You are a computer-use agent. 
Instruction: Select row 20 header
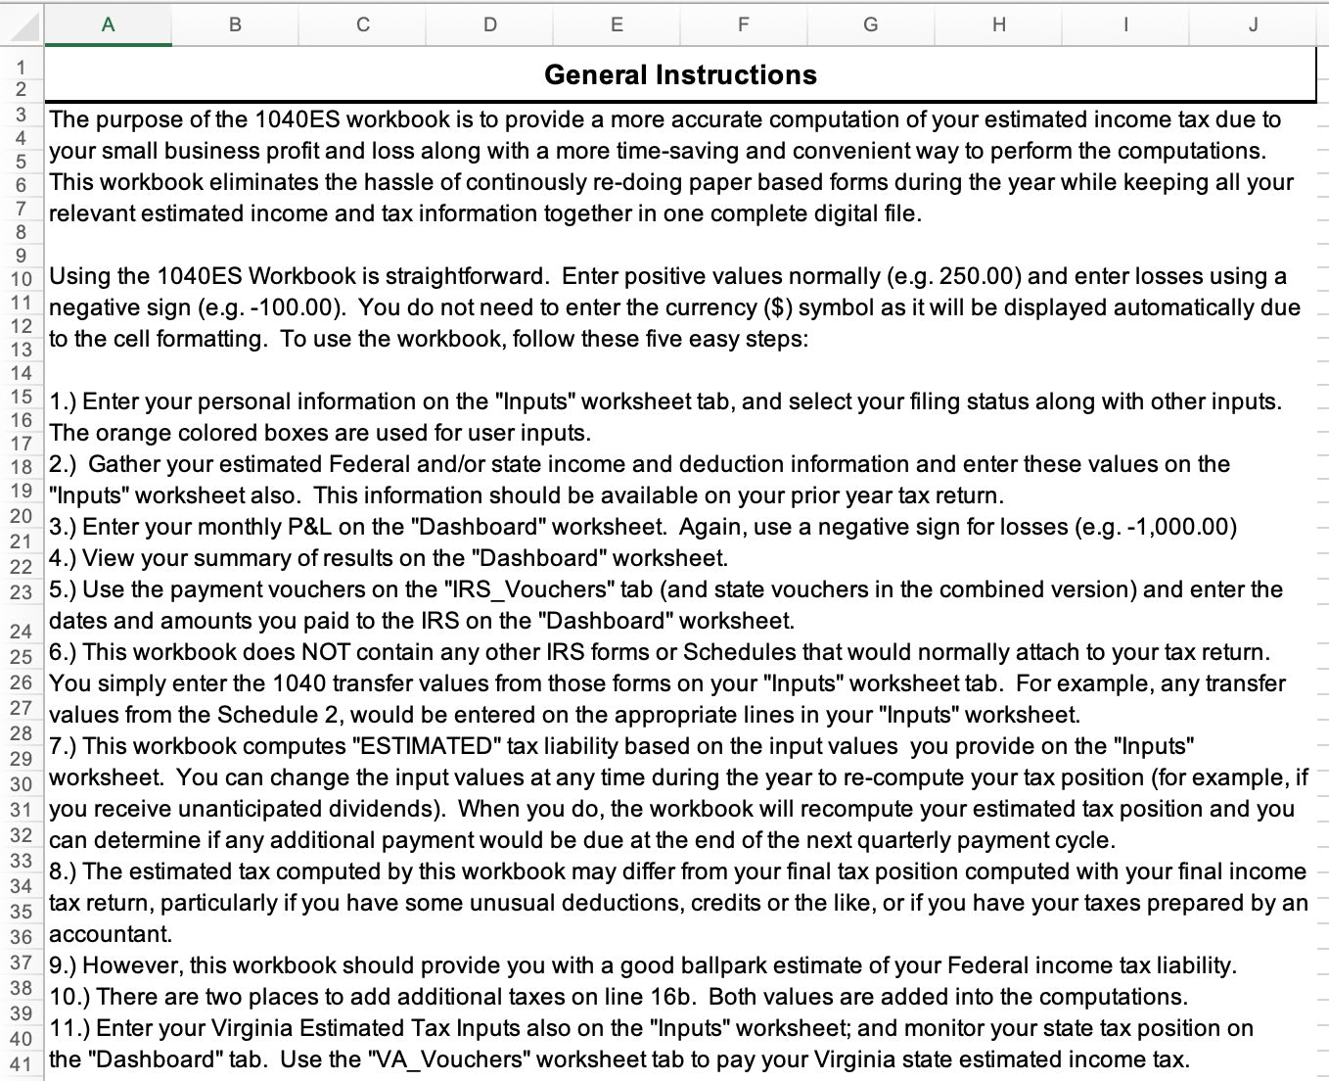[22, 516]
